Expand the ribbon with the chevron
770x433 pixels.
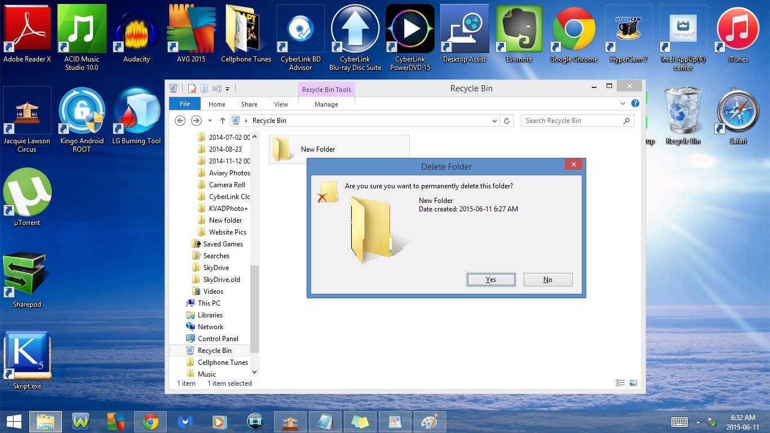click(623, 104)
